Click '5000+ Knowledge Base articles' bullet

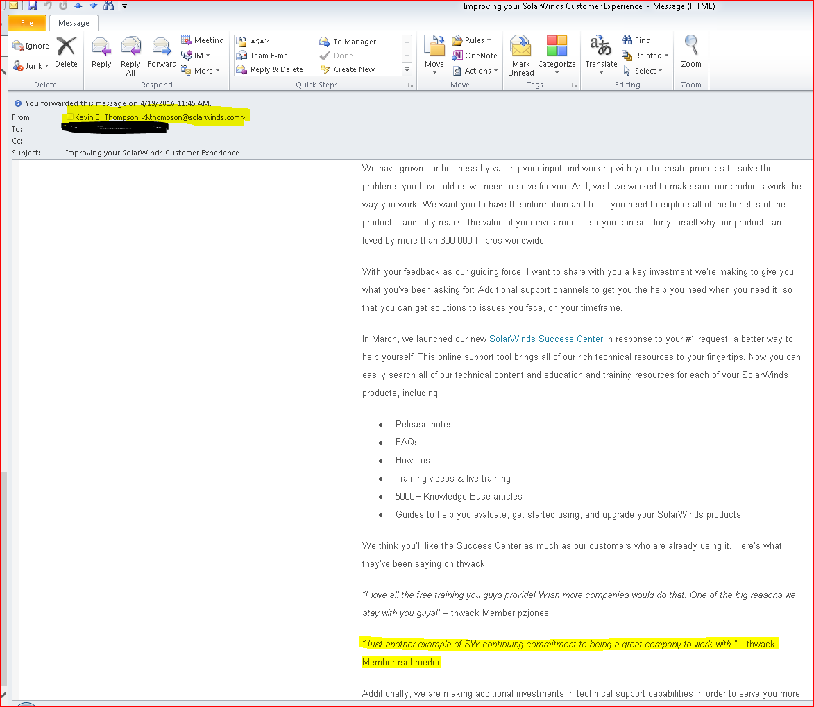click(x=459, y=497)
